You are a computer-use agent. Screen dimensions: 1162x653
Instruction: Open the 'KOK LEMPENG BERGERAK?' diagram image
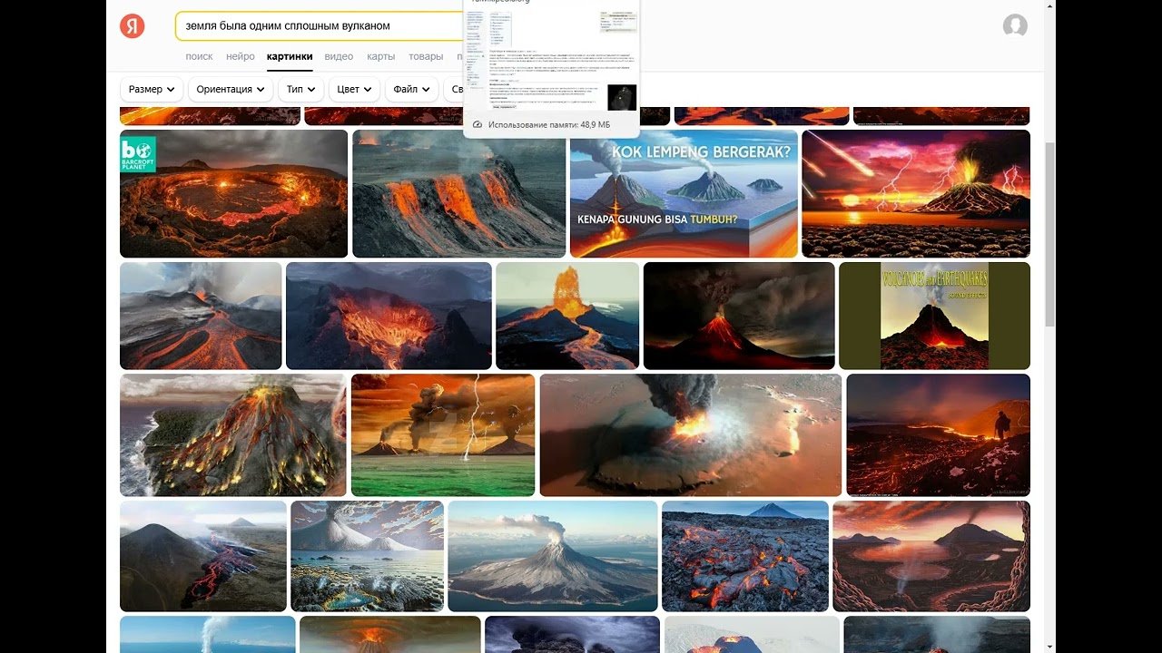(x=684, y=193)
